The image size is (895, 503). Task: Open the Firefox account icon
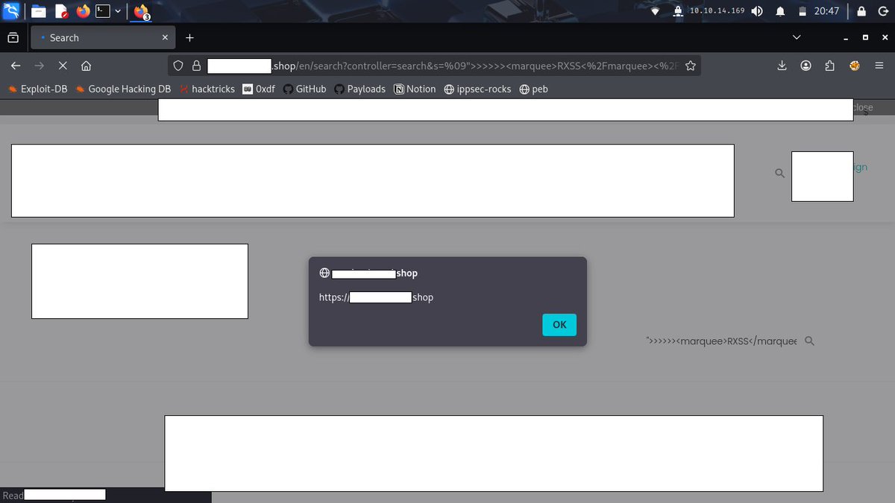tap(806, 66)
